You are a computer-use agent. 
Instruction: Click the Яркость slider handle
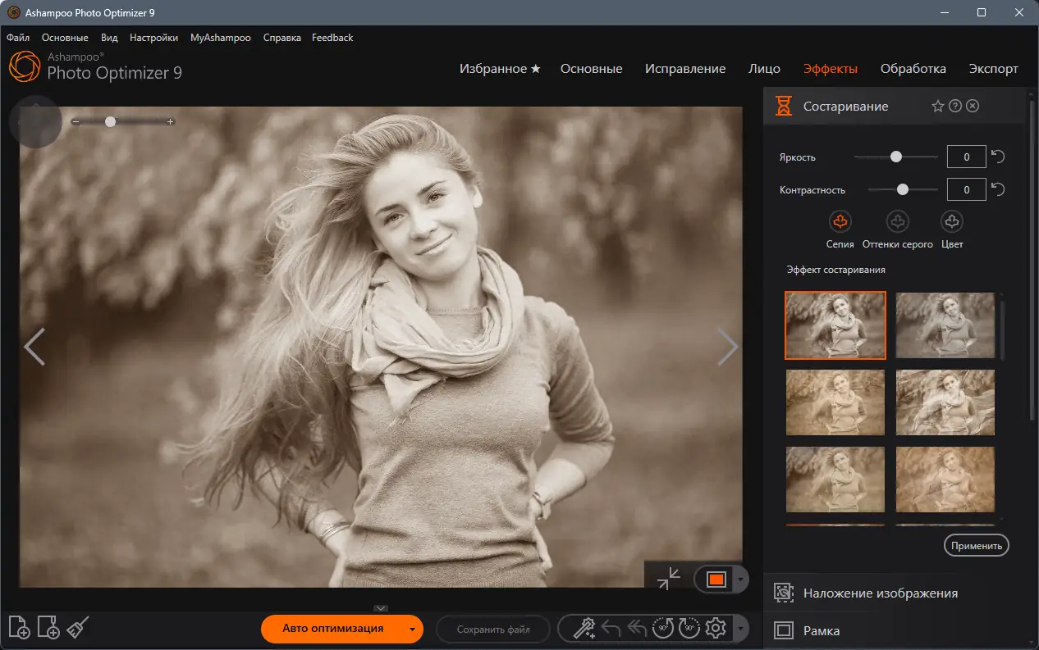(896, 157)
